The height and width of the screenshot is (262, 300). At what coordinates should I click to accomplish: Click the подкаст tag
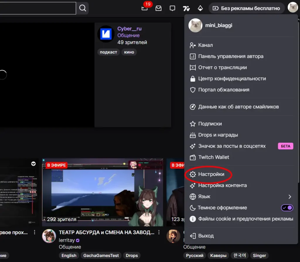[108, 52]
